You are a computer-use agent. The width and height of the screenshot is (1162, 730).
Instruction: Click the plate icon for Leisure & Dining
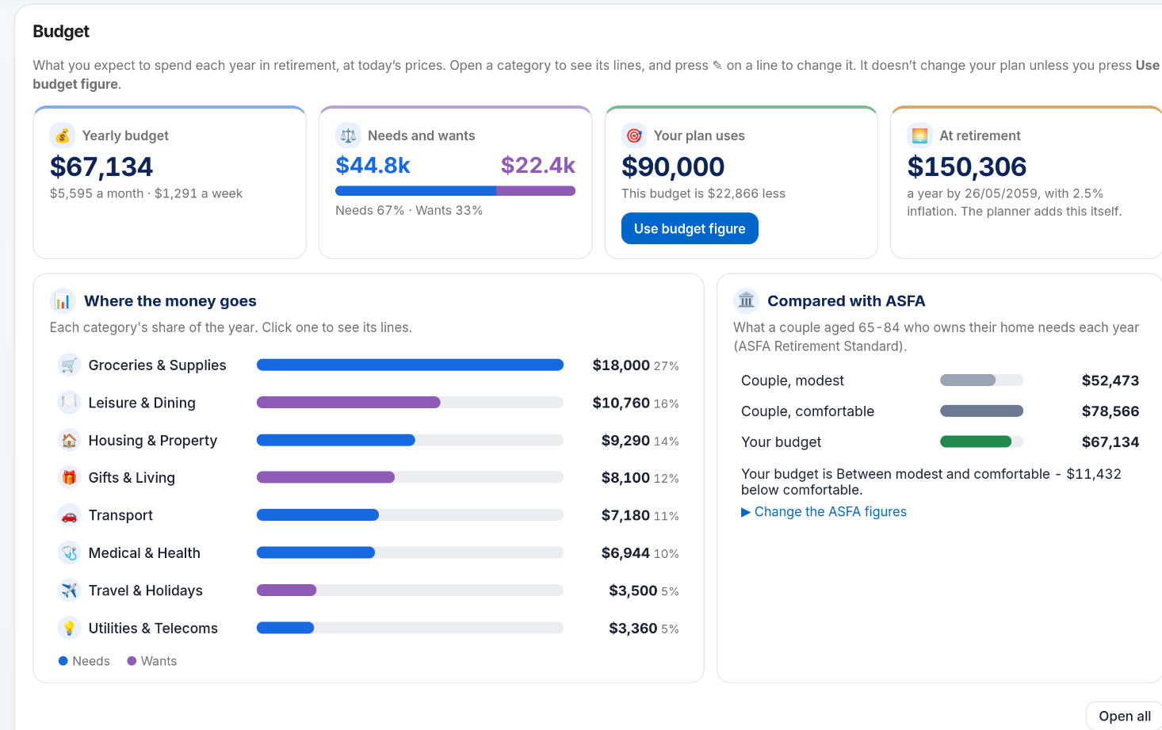coord(70,403)
